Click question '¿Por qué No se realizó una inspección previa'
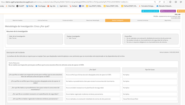The height and width of the screenshot is (105, 185). 35,76
